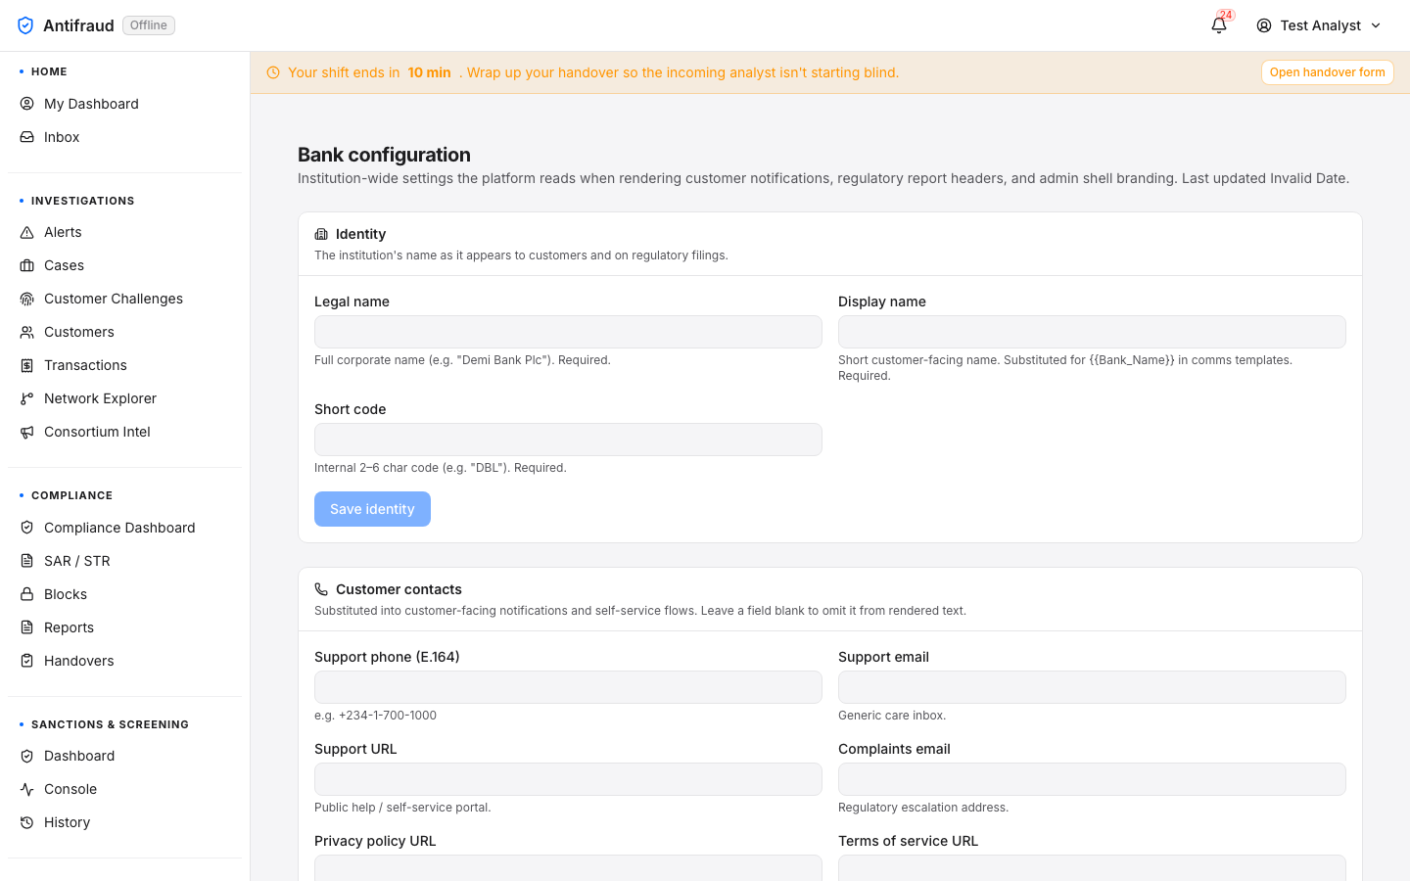The width and height of the screenshot is (1410, 881).
Task: Open Customer Challenges
Action: click(x=124, y=299)
